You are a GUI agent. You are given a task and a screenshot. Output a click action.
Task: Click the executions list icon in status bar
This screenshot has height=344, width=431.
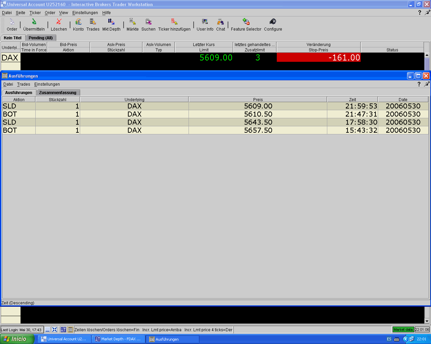click(70, 330)
